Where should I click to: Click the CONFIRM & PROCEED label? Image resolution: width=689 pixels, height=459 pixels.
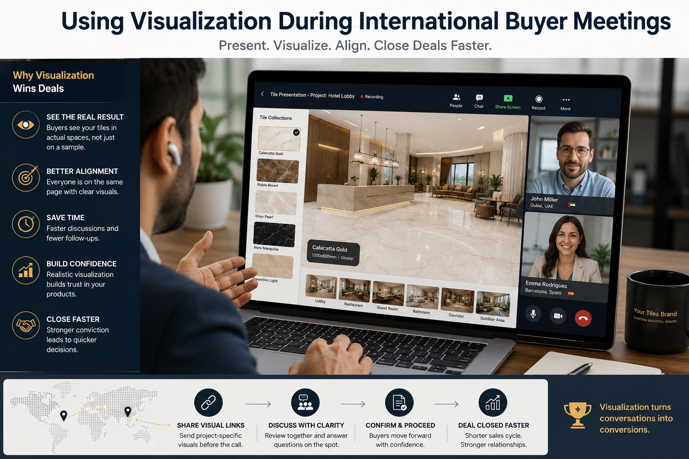click(400, 425)
